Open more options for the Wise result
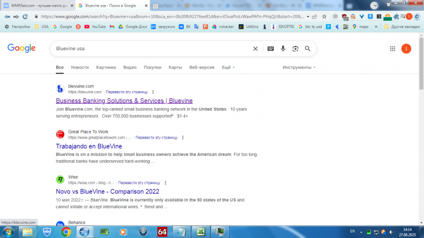Viewport: 424px width, 238px height. [x=166, y=183]
